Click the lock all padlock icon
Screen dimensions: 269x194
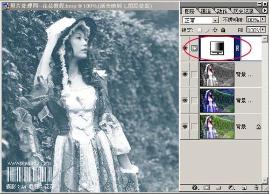(x=223, y=30)
